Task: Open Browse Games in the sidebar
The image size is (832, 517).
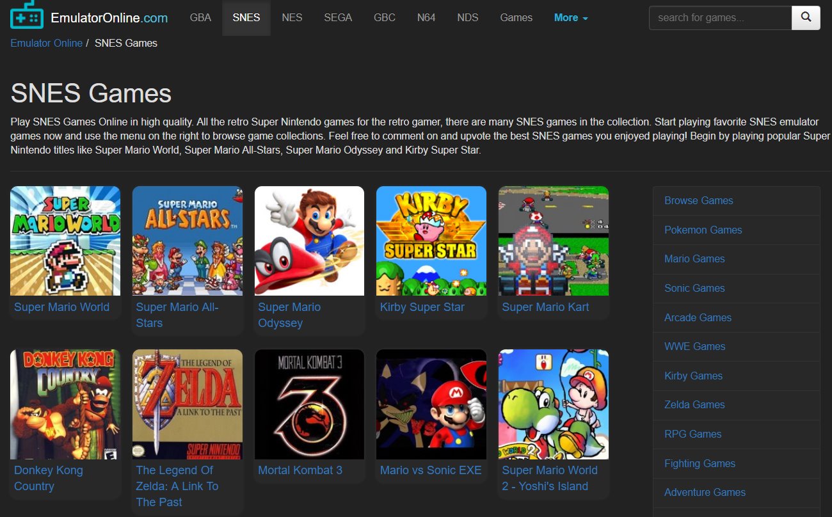Action: (x=736, y=201)
